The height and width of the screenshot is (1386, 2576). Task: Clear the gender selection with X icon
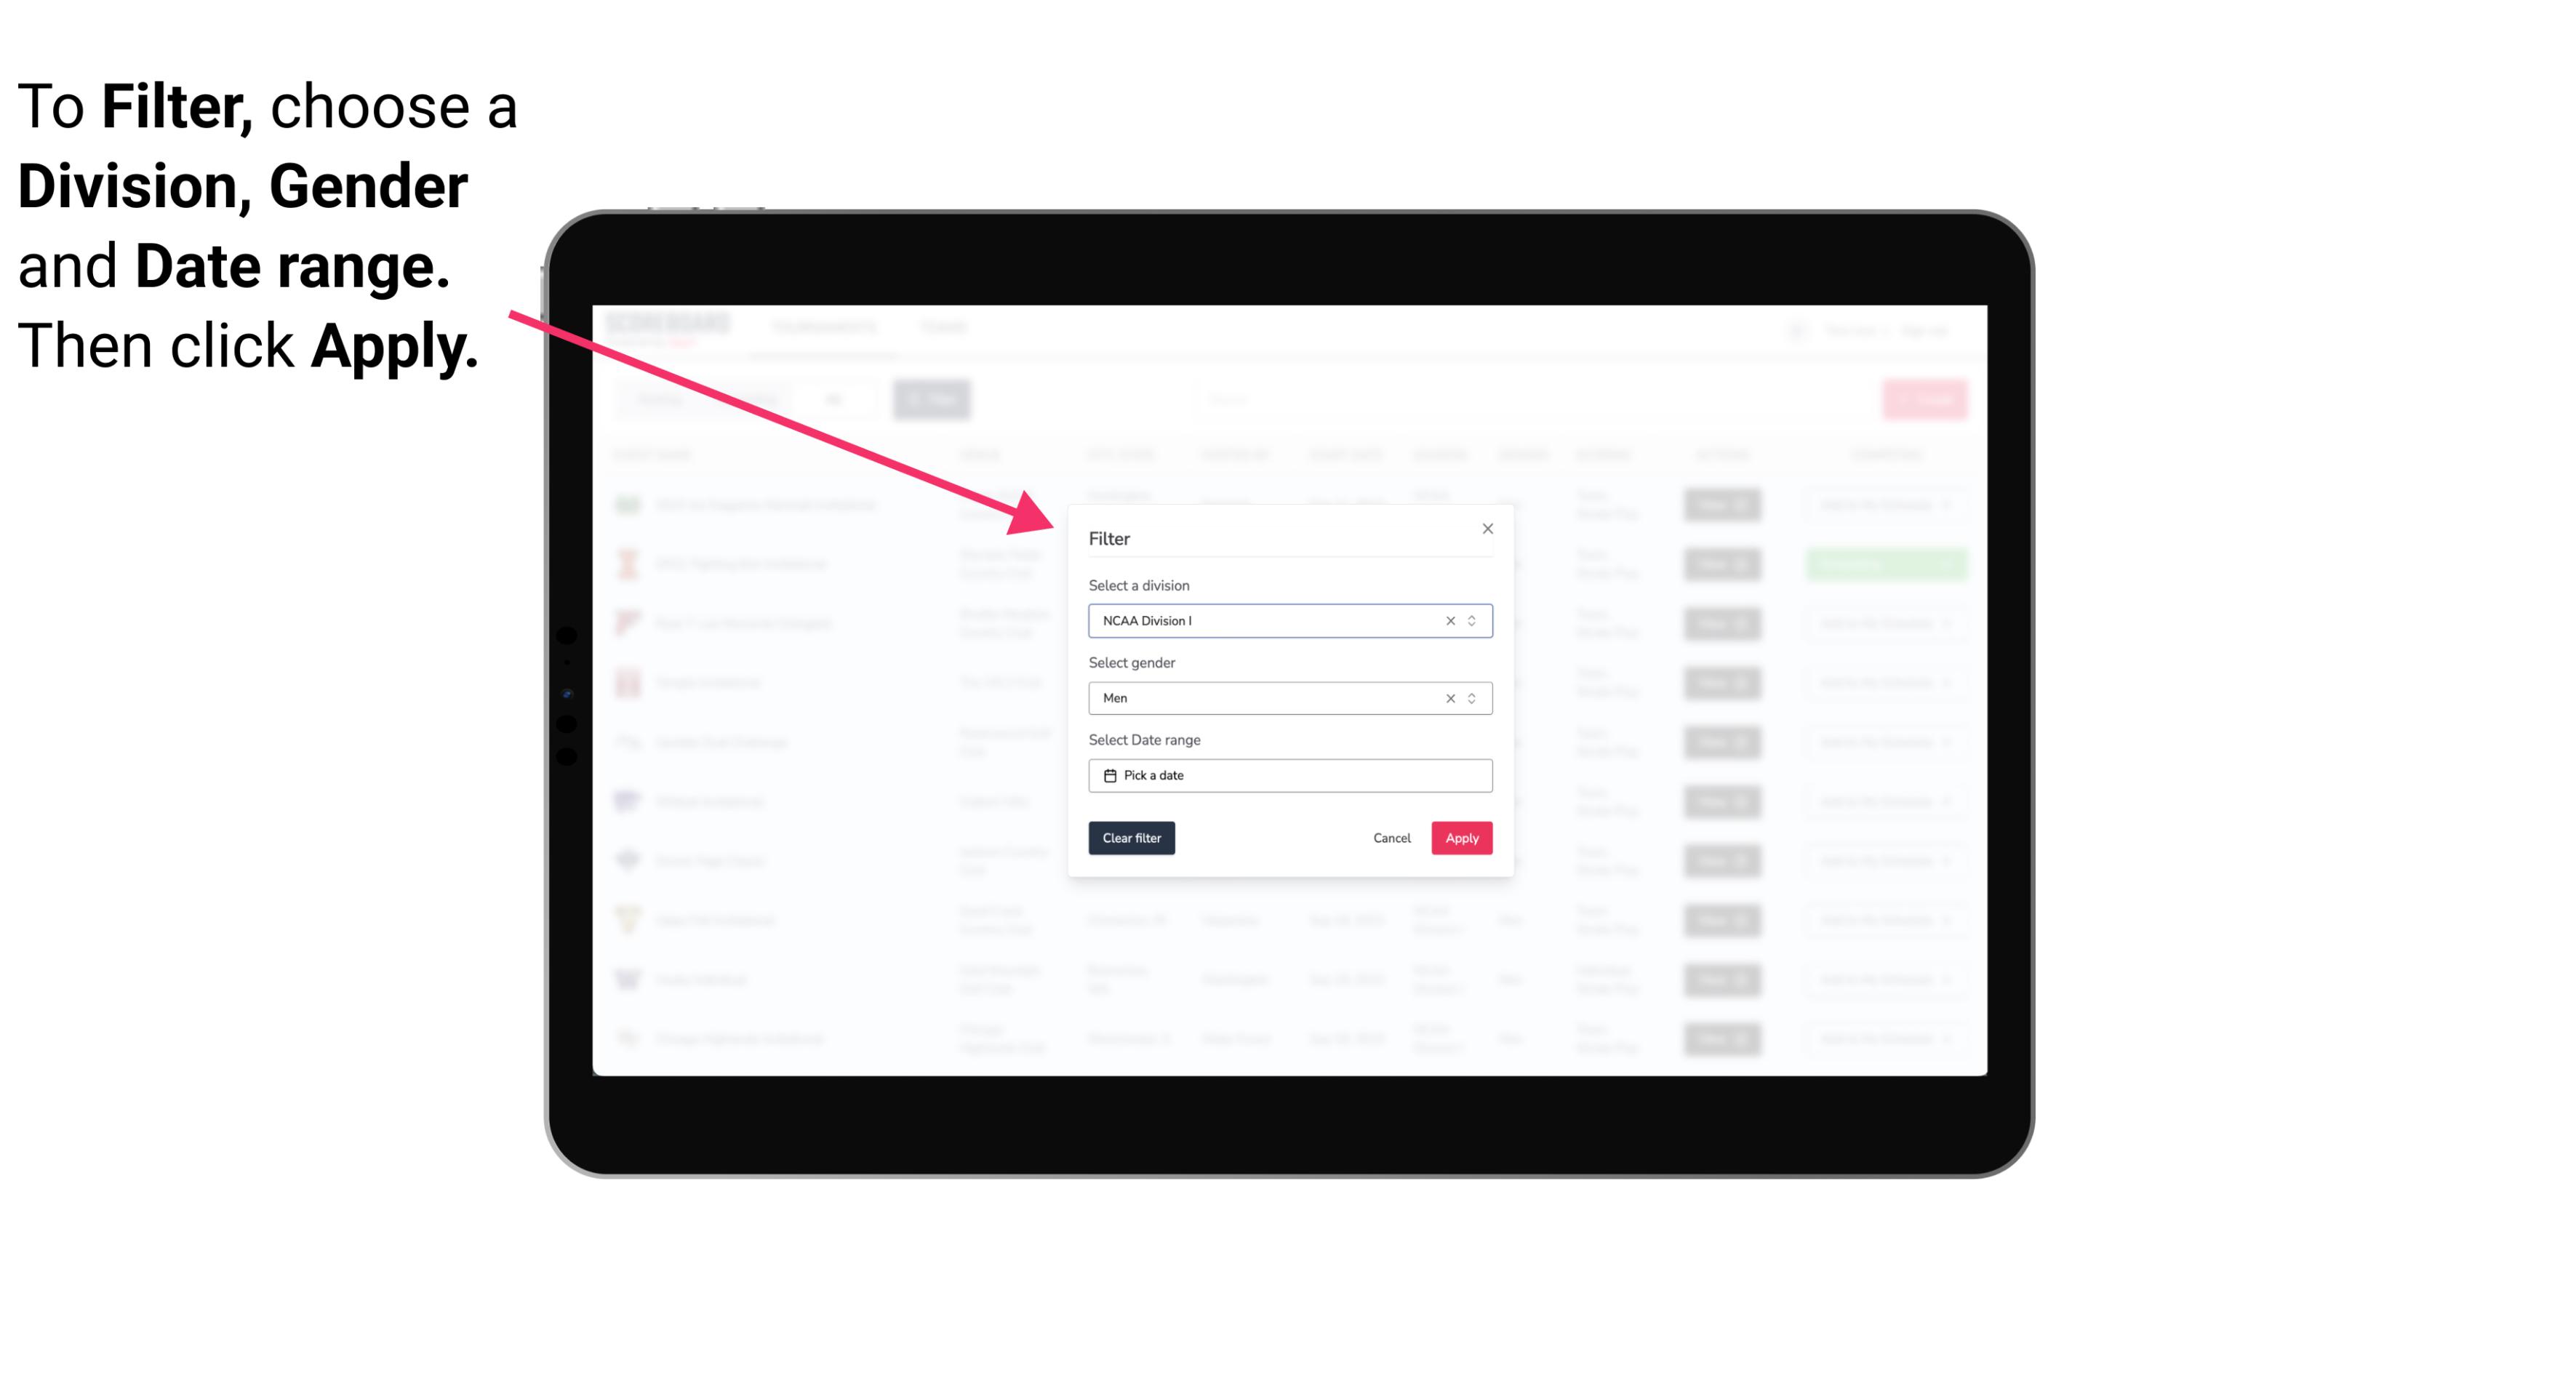click(x=1449, y=698)
